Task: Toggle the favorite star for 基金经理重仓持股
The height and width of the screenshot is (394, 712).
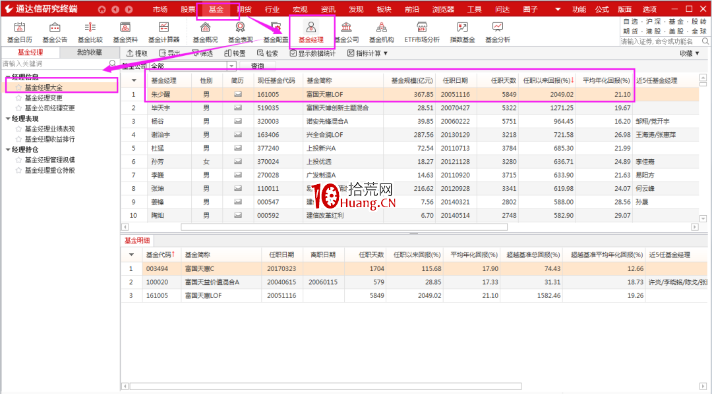Action: point(18,170)
